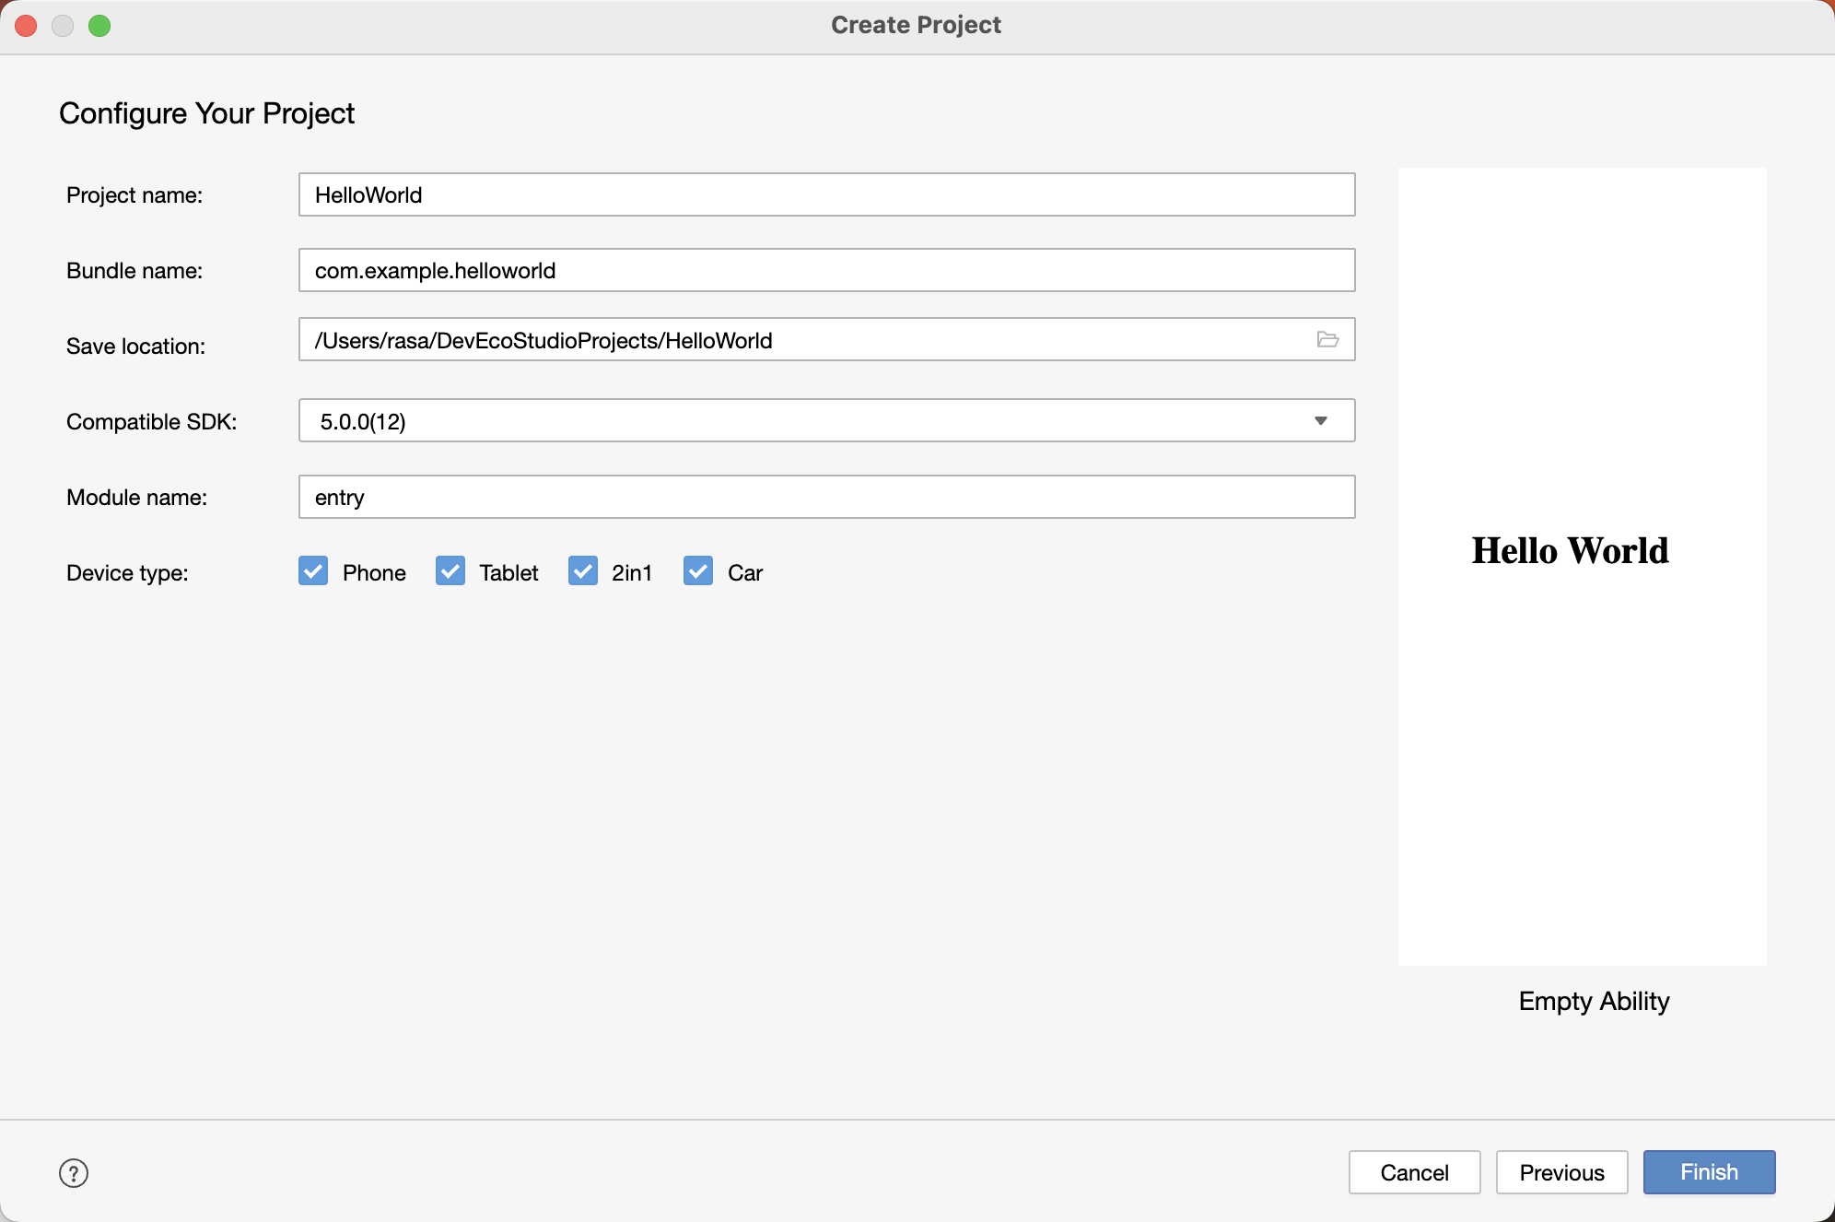Cancel the project creation
This screenshot has height=1222, width=1835.
click(1414, 1172)
